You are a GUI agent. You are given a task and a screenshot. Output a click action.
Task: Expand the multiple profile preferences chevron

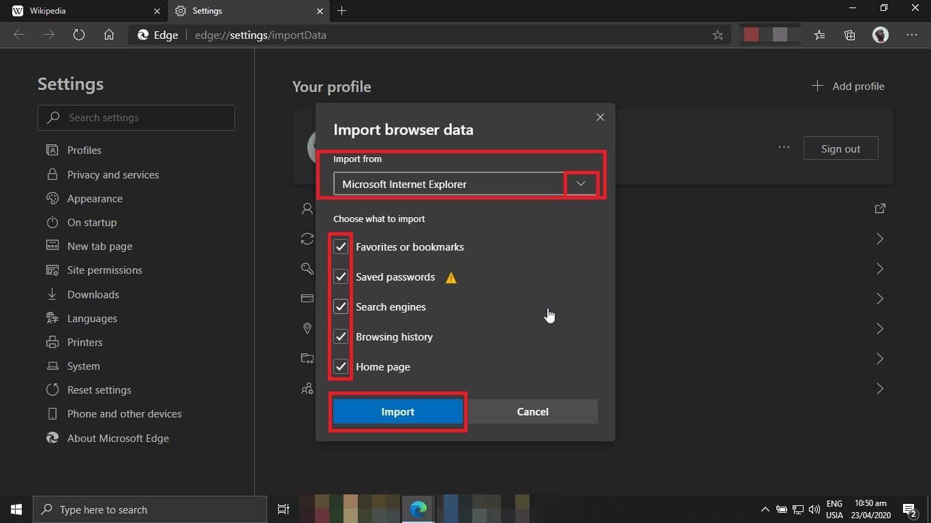[x=880, y=388]
